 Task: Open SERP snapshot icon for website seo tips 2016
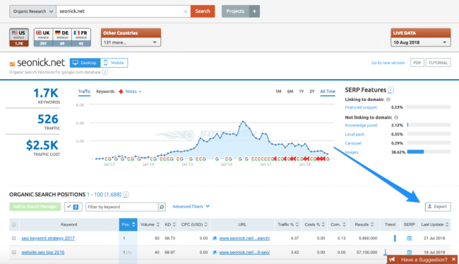click(x=410, y=252)
